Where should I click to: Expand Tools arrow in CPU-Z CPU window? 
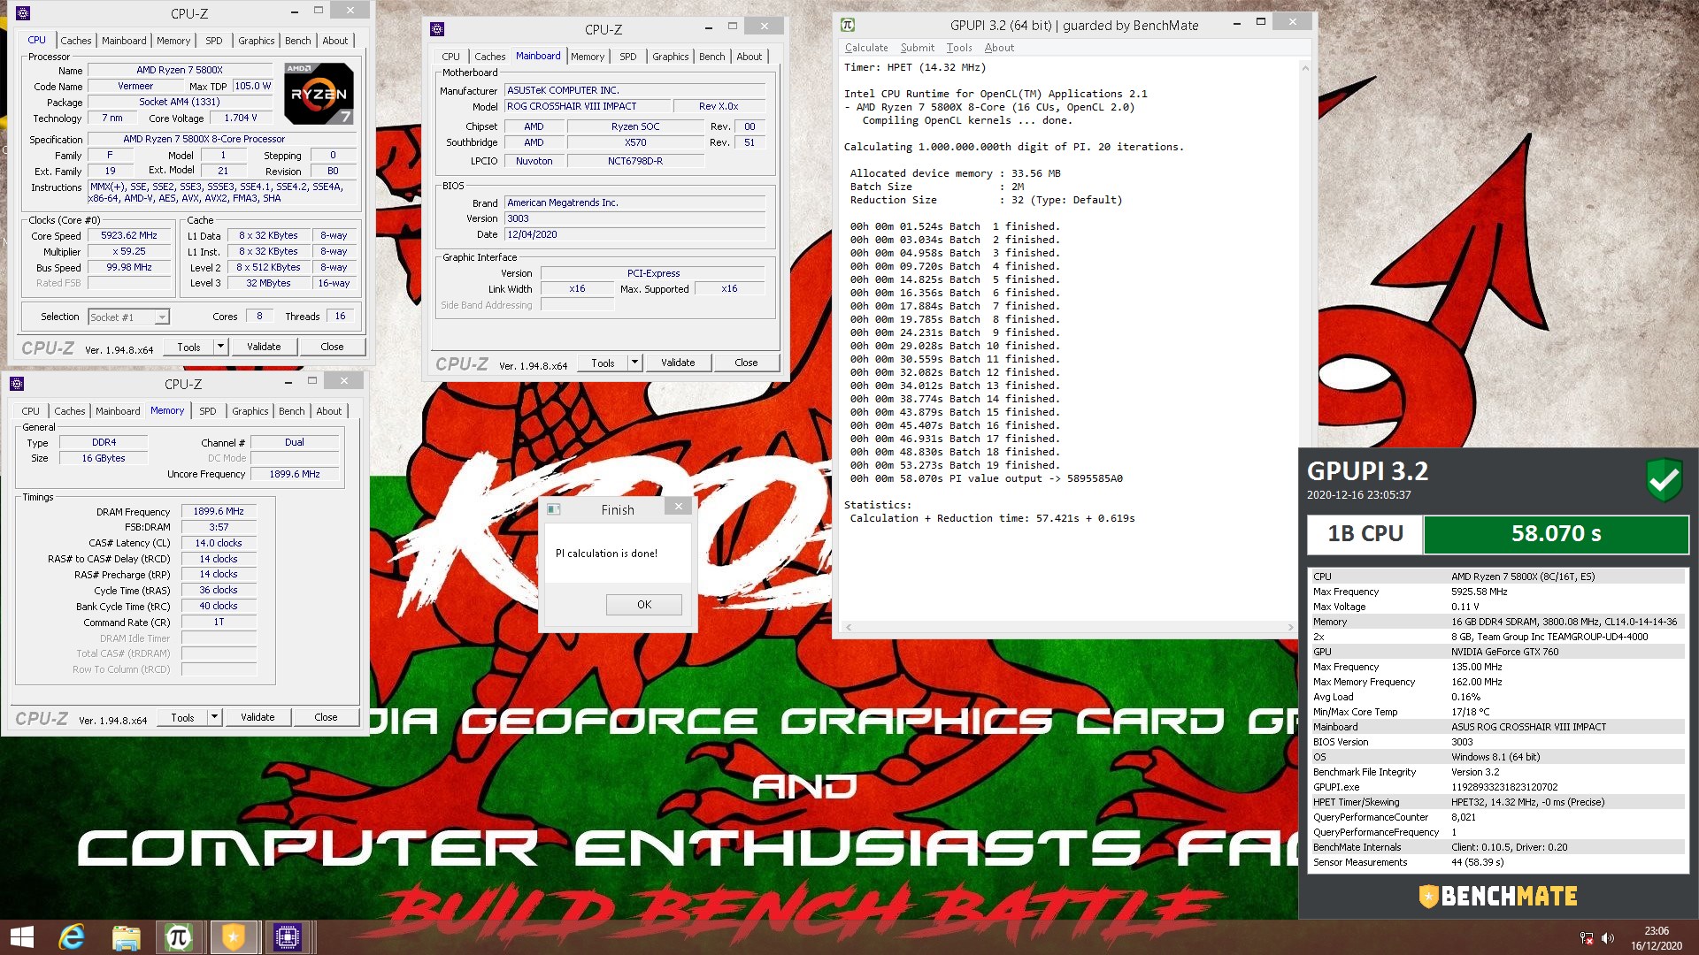[x=220, y=347]
